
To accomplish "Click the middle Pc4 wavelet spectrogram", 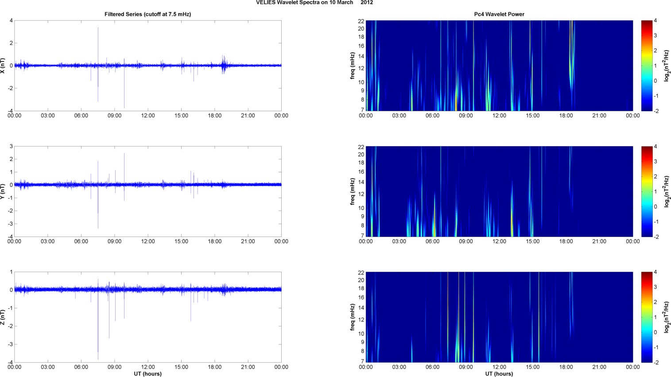I will (499, 191).
